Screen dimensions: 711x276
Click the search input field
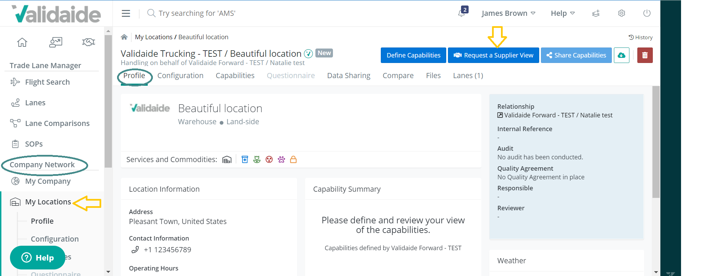[197, 13]
